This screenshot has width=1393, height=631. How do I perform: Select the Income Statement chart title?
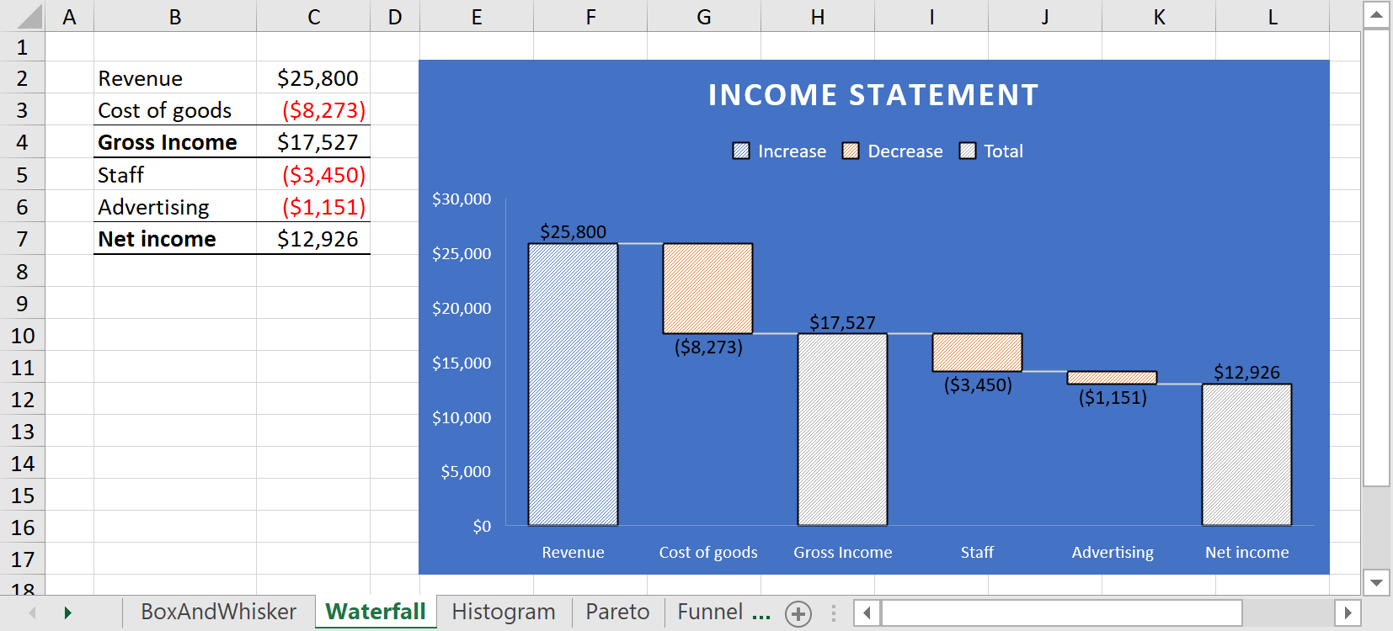(x=873, y=95)
